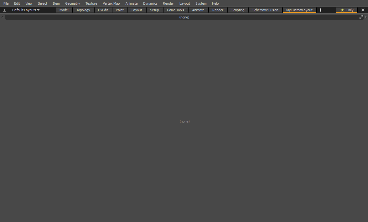Screen dimensions: 368x222
Task: Click the plus icon to add a layout tab
Action: click(x=320, y=10)
